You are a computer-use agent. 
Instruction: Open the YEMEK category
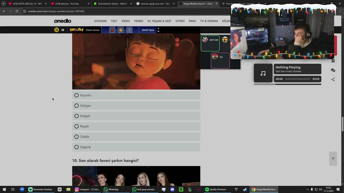pos(139,21)
